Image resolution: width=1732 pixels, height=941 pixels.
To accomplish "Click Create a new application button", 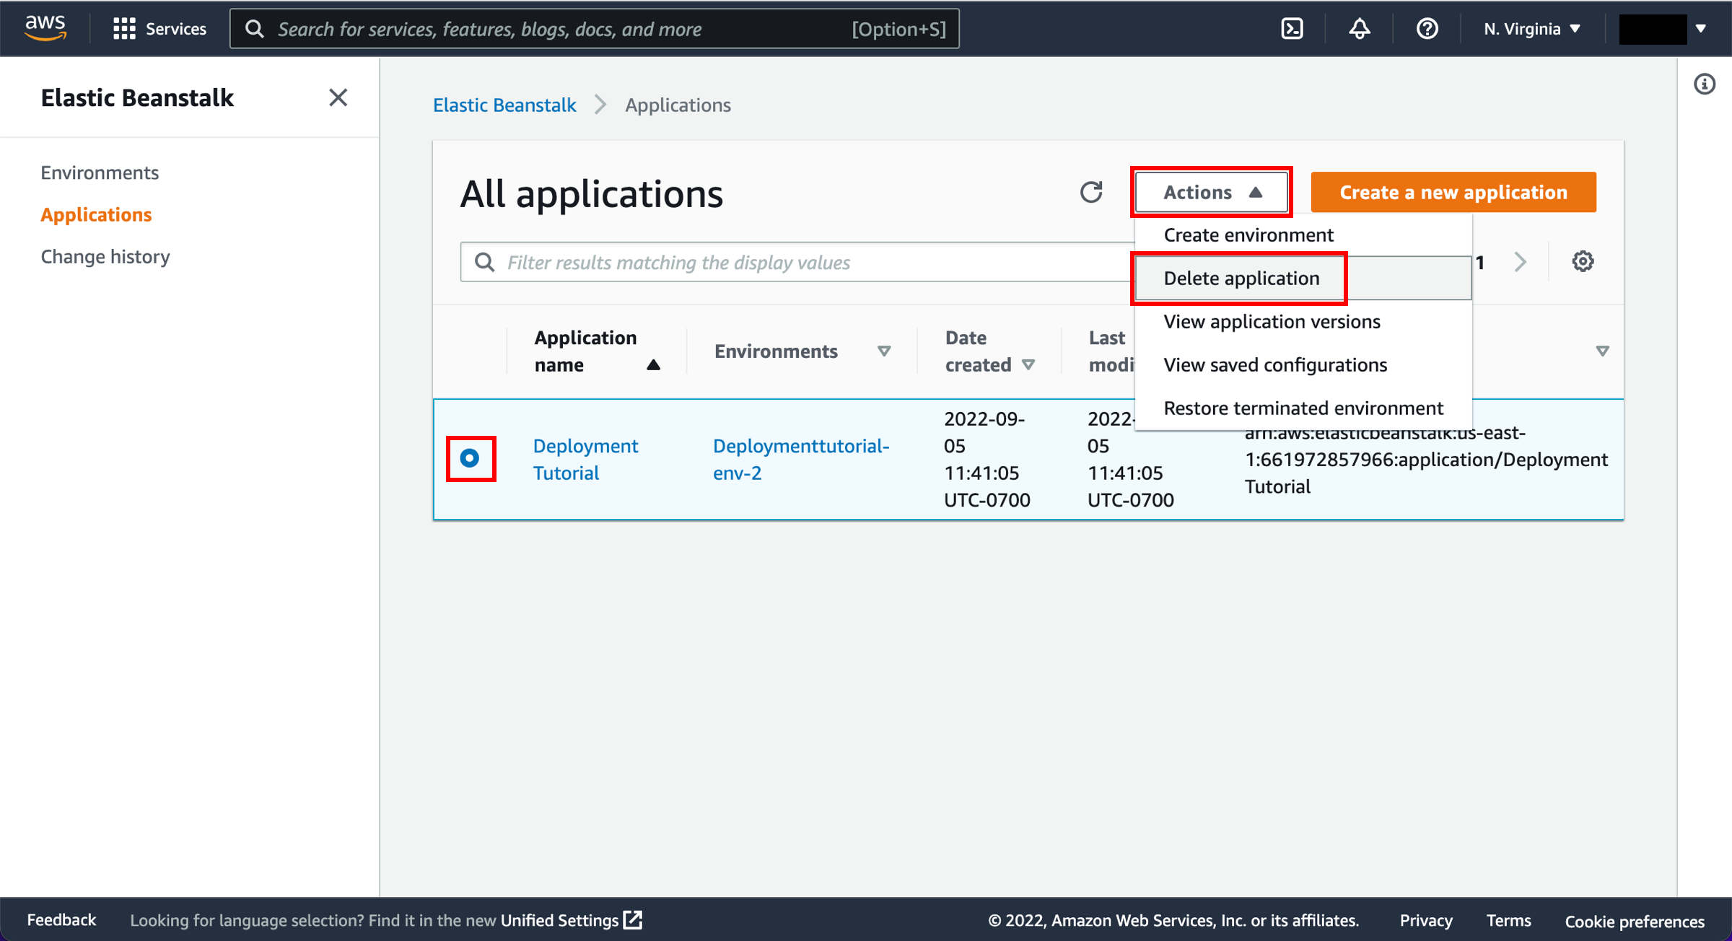I will pyautogui.click(x=1453, y=192).
